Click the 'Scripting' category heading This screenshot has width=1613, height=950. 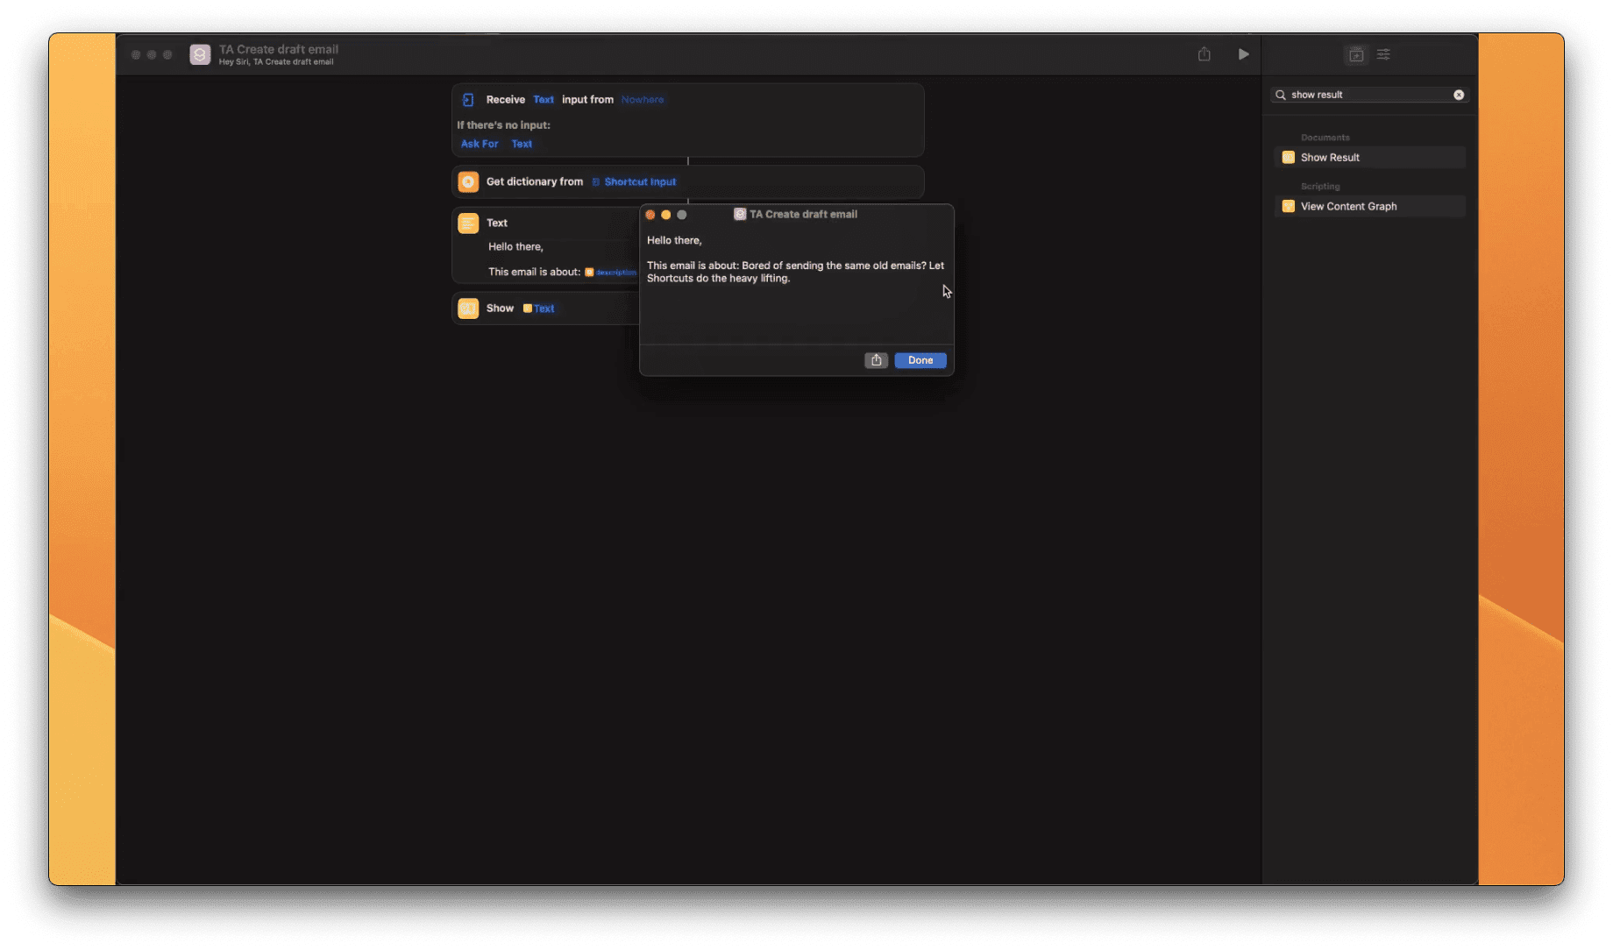1320,187
